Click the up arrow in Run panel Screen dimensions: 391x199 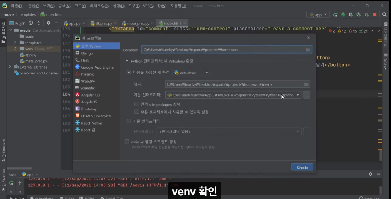click(x=20, y=183)
